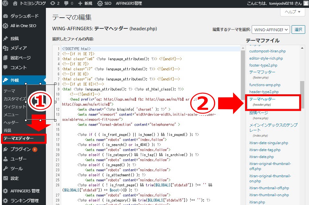Open the ヘルプ dropdown tab
The image size is (309, 205).
[x=293, y=12]
